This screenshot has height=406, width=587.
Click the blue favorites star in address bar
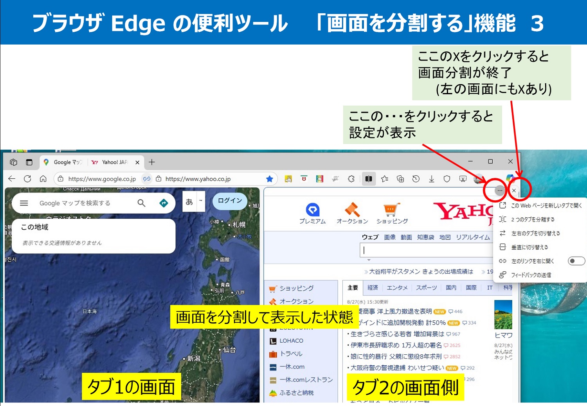click(x=269, y=179)
